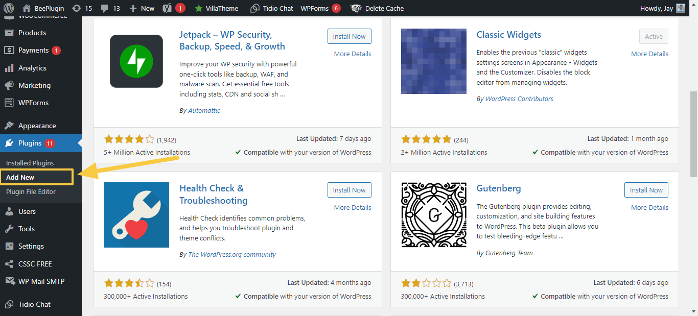This screenshot has width=698, height=316.
Task: Open WP Mail SMTP in the sidebar
Action: coord(41,281)
